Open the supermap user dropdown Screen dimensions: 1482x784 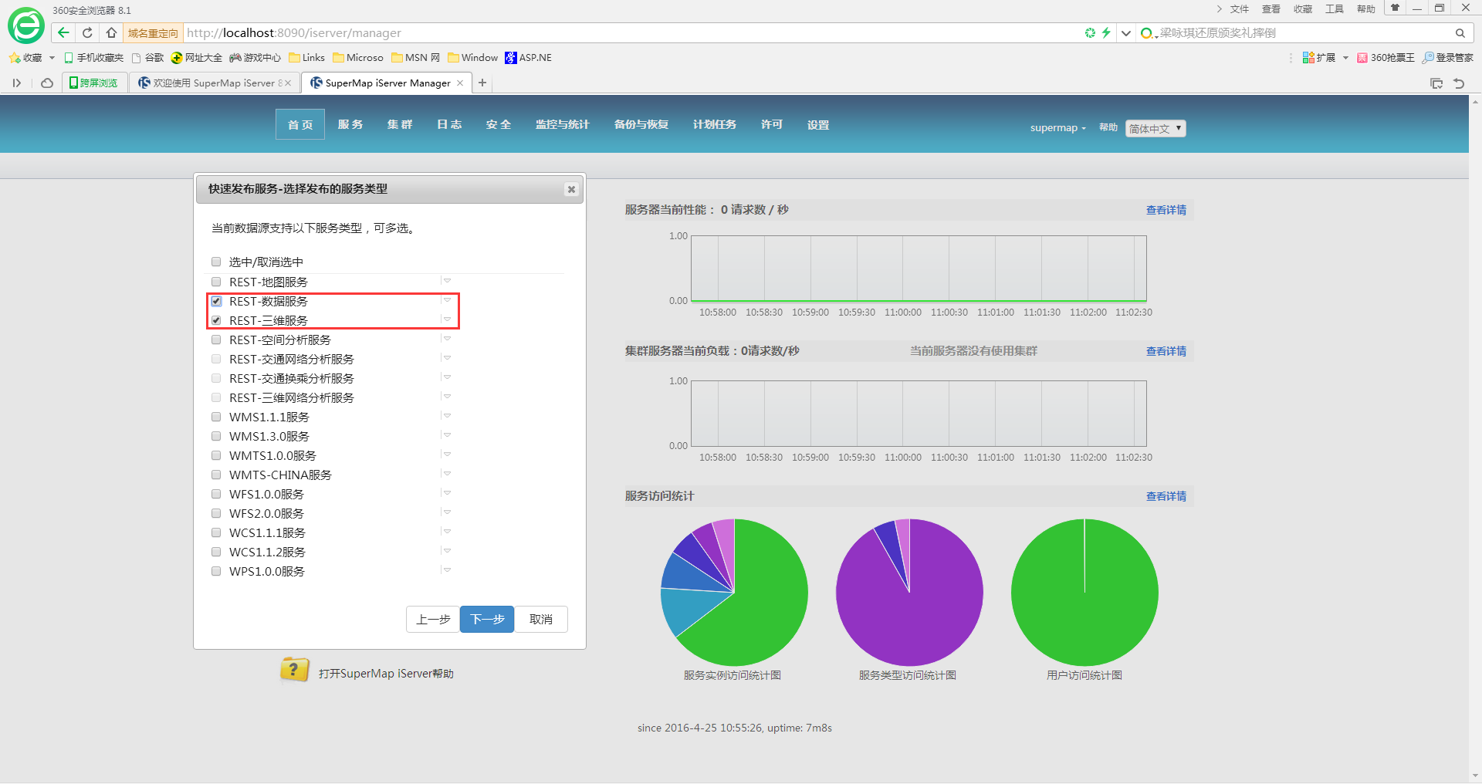pos(1057,128)
